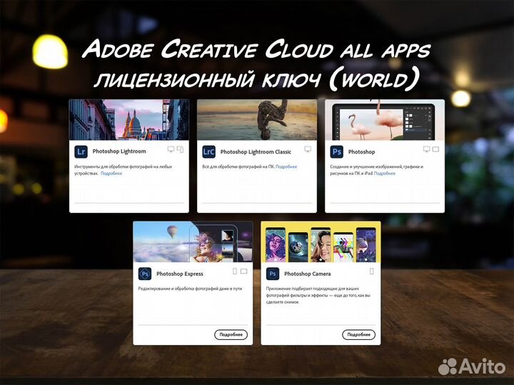Click Редактирование и обработка фотографий description

point(190,289)
